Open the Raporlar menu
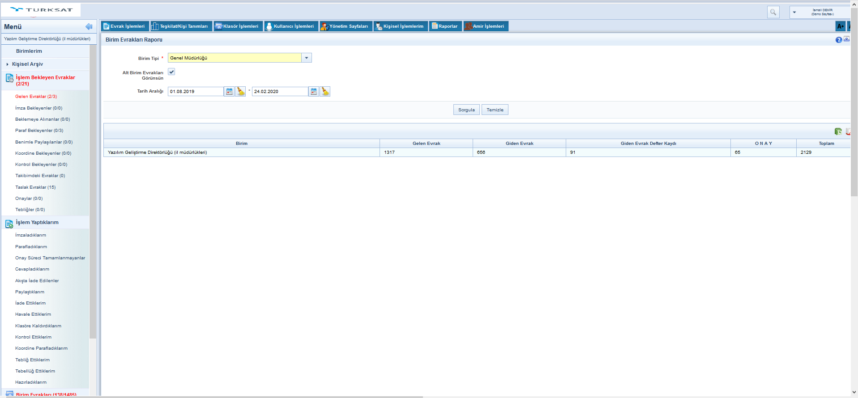 point(445,26)
